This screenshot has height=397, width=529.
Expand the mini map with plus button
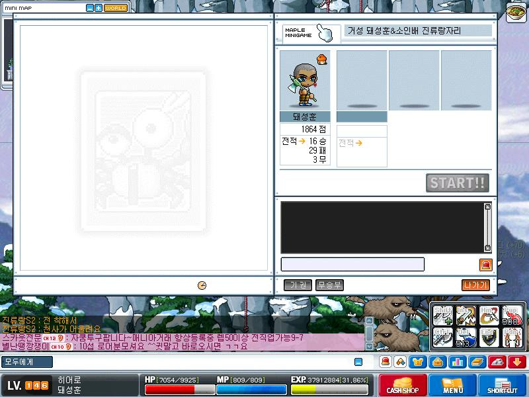(99, 8)
